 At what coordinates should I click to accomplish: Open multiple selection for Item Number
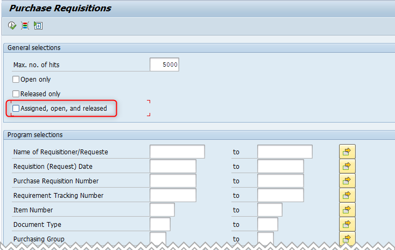pyautogui.click(x=347, y=210)
